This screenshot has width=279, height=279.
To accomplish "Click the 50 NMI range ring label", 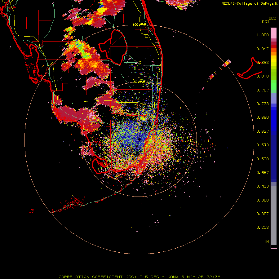I will tap(139, 82).
